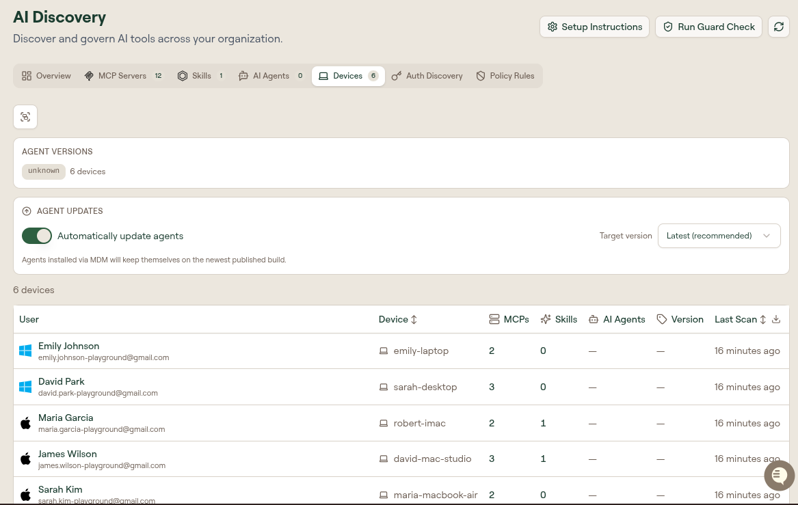This screenshot has width=798, height=505.
Task: Click the name James Wilson
Action: [x=67, y=454]
